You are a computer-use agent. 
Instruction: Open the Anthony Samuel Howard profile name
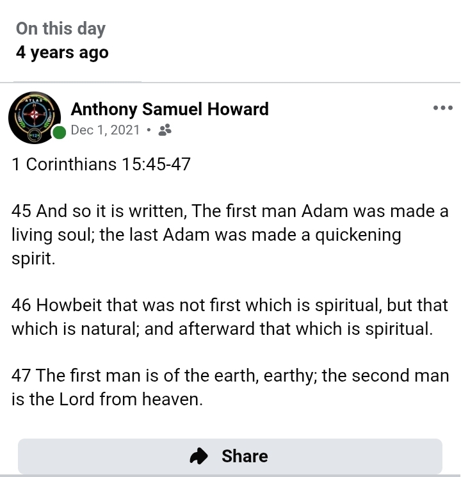pyautogui.click(x=170, y=109)
